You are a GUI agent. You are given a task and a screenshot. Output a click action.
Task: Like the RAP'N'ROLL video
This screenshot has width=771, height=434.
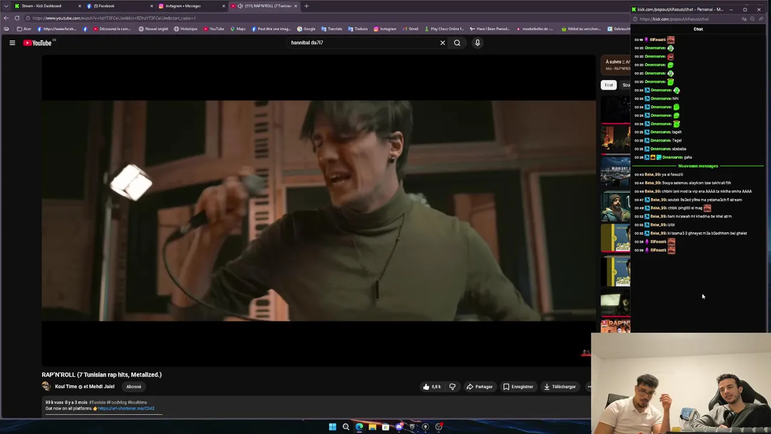tap(432, 386)
